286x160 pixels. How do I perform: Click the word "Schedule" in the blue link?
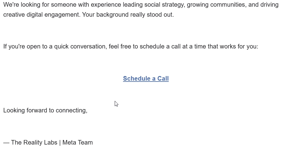[136, 78]
